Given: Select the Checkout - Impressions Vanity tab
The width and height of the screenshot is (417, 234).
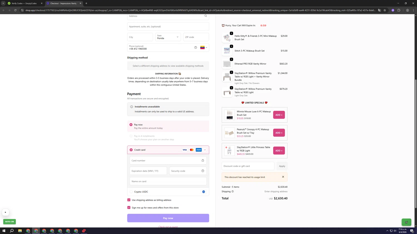Looking at the screenshot, I should [64, 3].
